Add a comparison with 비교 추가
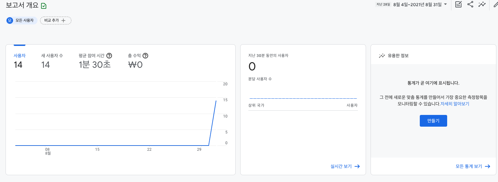Image resolution: width=498 pixels, height=182 pixels. point(56,21)
